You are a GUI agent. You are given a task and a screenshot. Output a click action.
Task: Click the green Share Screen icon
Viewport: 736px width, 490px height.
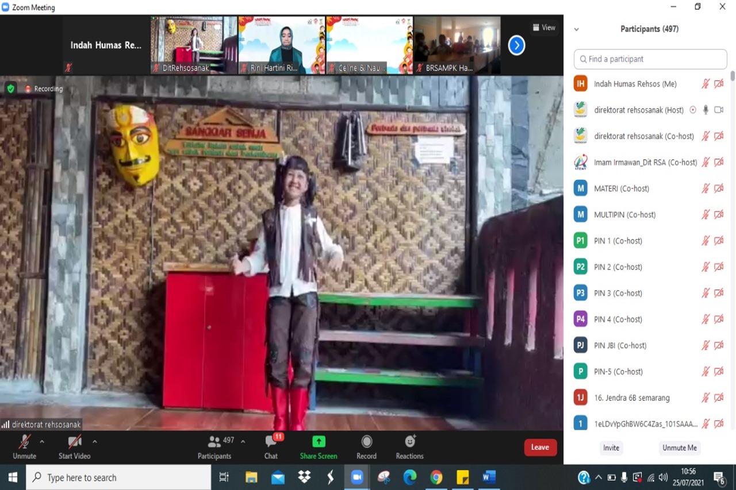tap(319, 441)
